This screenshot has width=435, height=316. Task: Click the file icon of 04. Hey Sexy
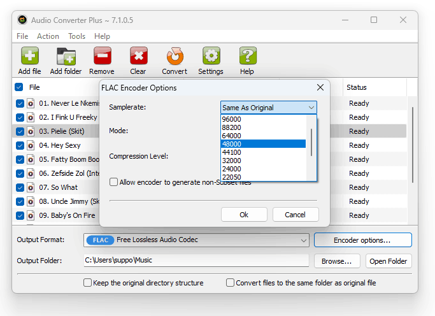click(x=31, y=146)
